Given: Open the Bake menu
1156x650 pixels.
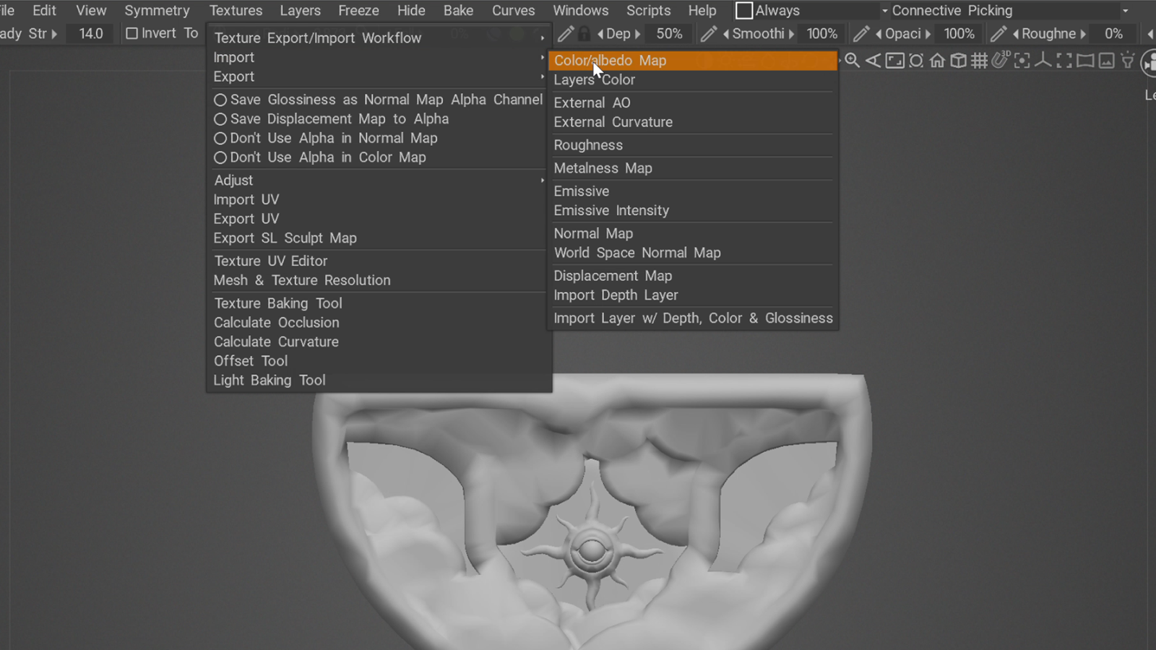Looking at the screenshot, I should [x=458, y=11].
